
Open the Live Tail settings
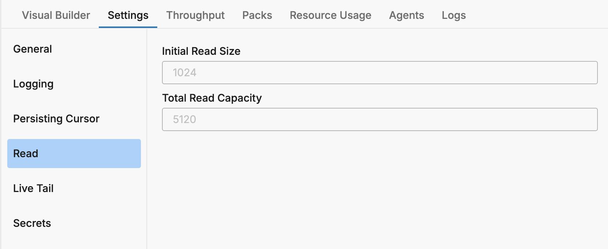(x=33, y=188)
